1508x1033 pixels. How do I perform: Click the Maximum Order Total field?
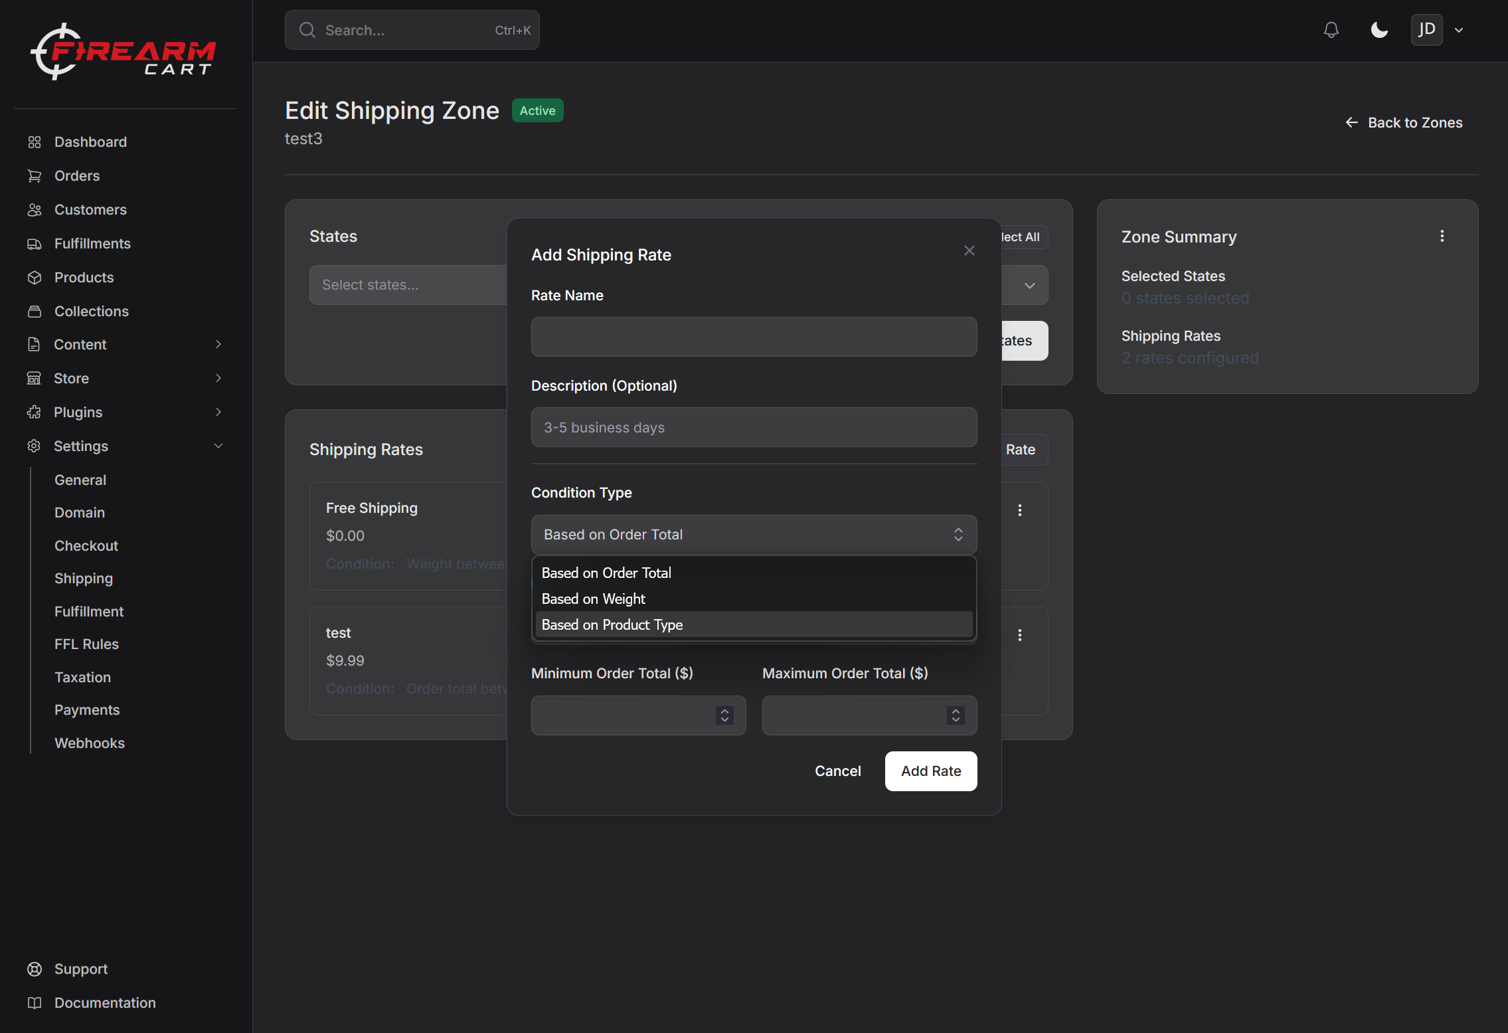point(869,715)
